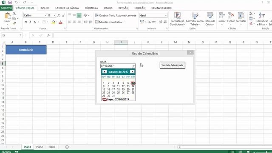The image size is (272, 153).
Task: Click the text orientation icon
Action: coord(86,15)
